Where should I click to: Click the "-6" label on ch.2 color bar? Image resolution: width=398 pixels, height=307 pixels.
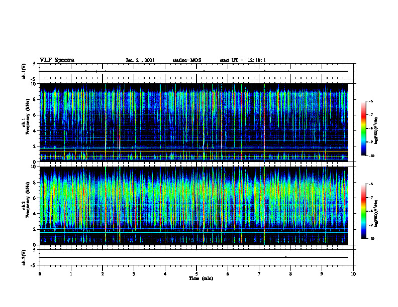pyautogui.click(x=371, y=184)
